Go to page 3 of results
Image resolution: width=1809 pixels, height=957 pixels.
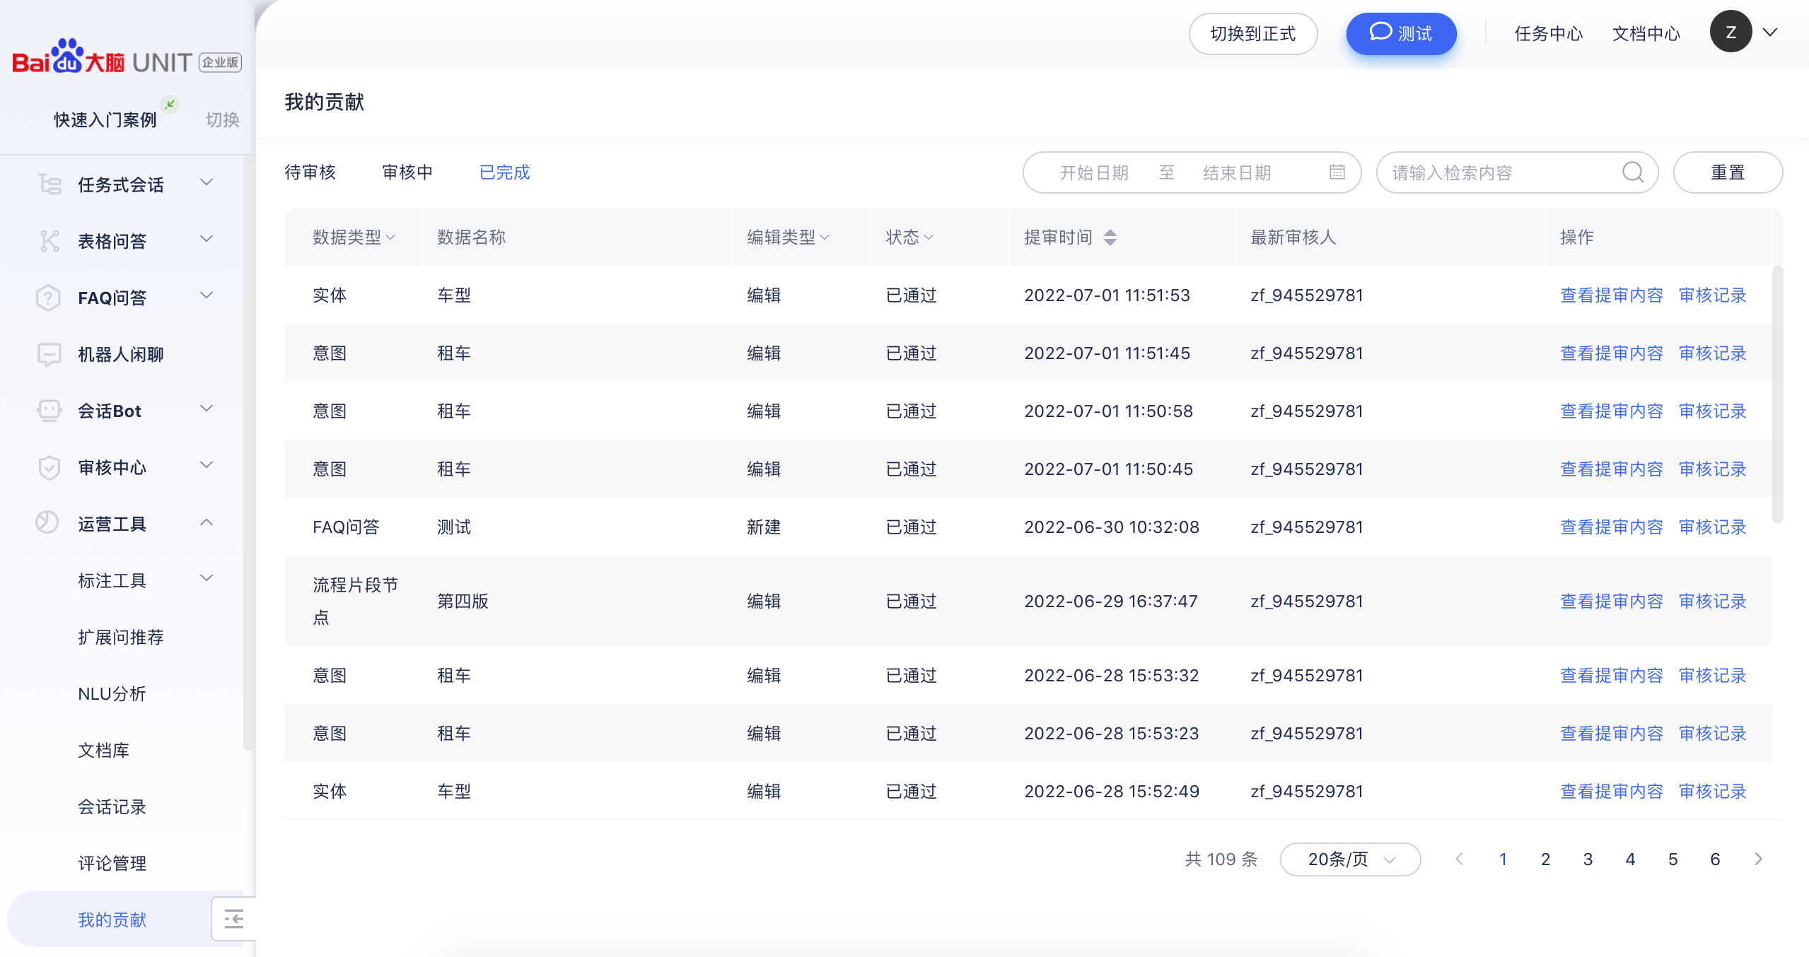click(1588, 859)
